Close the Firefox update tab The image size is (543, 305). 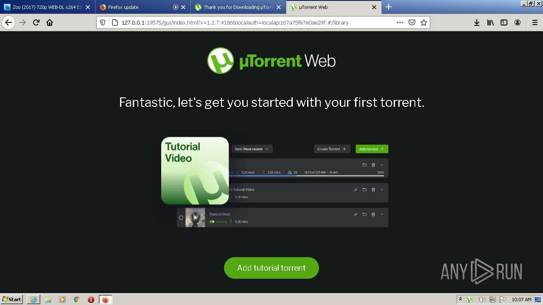pyautogui.click(x=183, y=7)
